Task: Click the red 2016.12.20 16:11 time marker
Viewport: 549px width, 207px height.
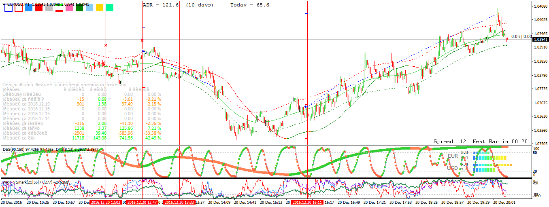Action: click(307, 202)
